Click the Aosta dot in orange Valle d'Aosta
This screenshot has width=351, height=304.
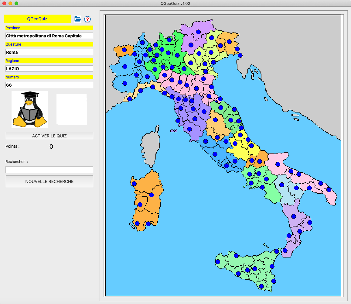124,50
